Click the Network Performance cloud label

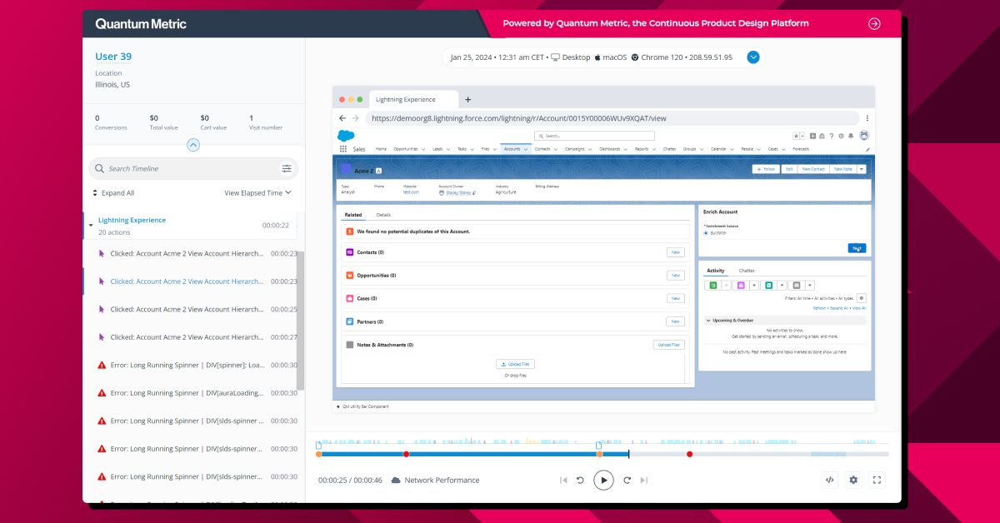[x=435, y=481]
